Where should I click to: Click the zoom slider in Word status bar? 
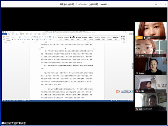click(x=123, y=100)
